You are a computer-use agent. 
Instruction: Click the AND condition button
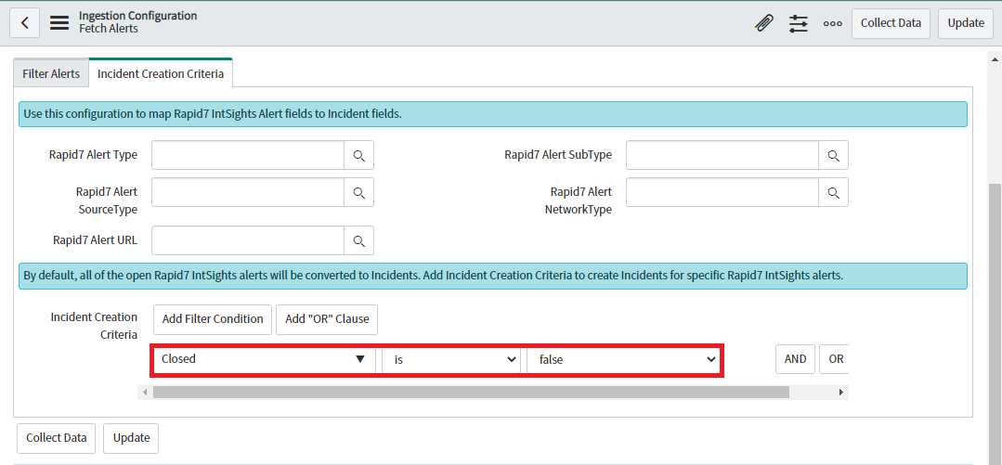(x=795, y=359)
